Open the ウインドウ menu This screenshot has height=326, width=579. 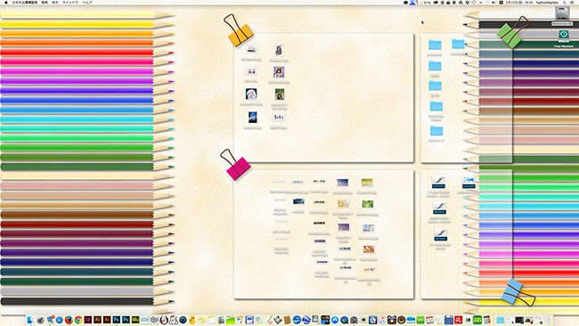[70, 2]
